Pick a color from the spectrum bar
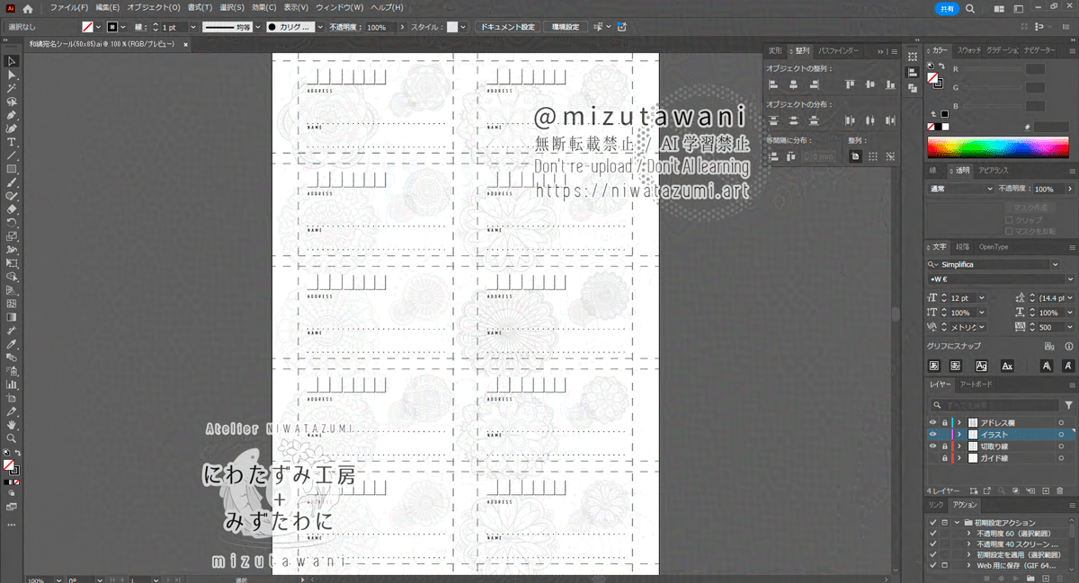The image size is (1079, 583). click(998, 147)
